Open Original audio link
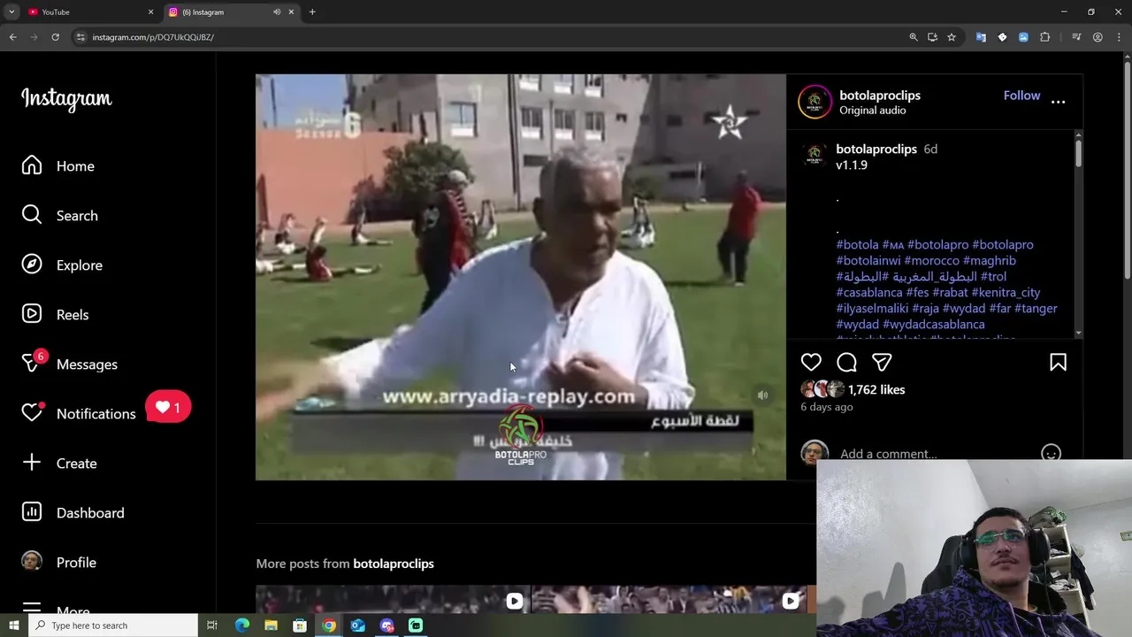This screenshot has height=637, width=1132. point(872,111)
